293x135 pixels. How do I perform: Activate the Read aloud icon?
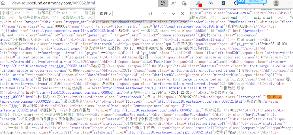(174, 3)
